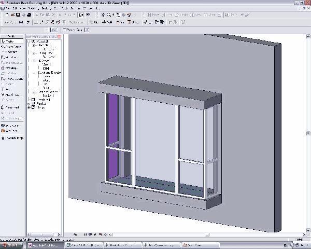Select Modify in the design bar
Screen dimensions: 311x249
(12, 41)
